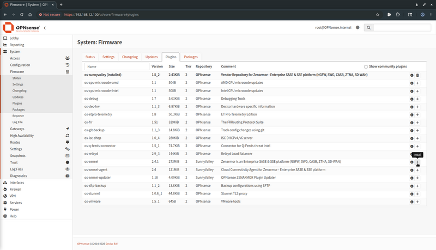Click Deciso B.V. footer link

112,244
